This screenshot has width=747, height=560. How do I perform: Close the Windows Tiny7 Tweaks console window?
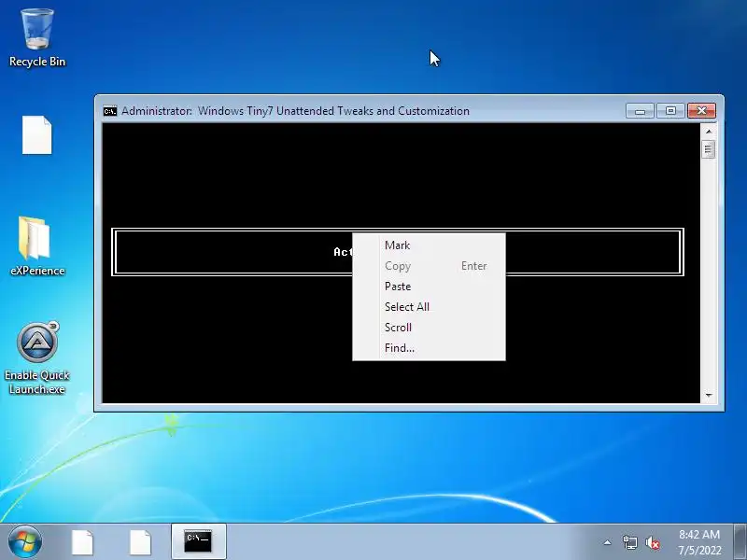(x=701, y=111)
